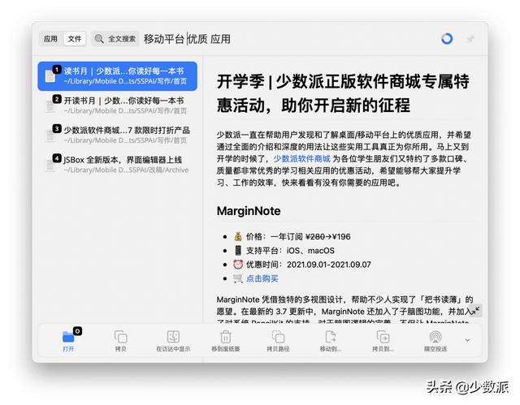Screen dimensions: 520x405
Task: Open the 点击购买 link
Action: click(262, 278)
